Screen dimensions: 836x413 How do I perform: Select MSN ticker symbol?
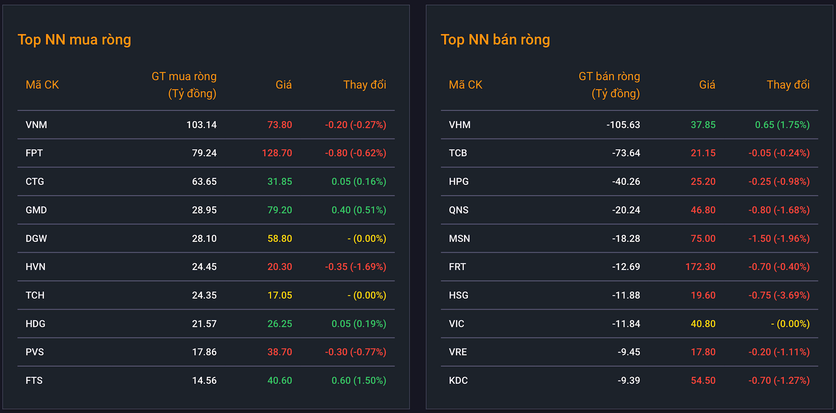point(459,239)
